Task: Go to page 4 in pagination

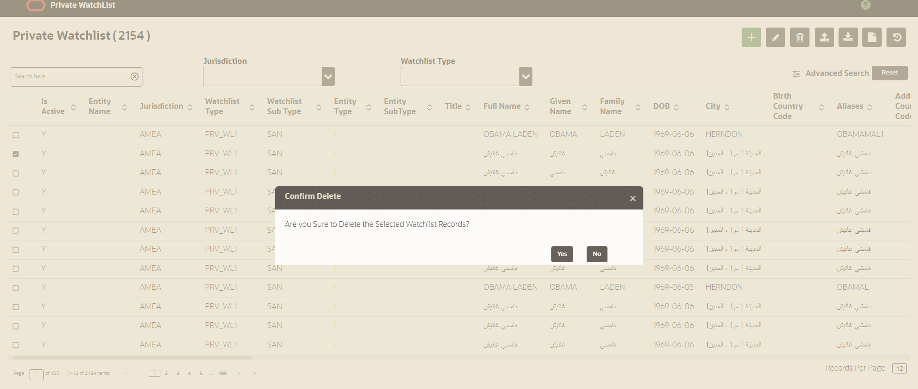Action: pyautogui.click(x=189, y=374)
